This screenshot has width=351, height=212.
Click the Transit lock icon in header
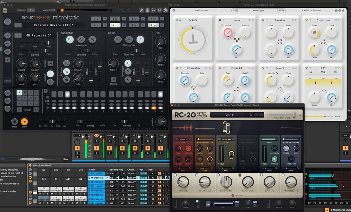pyautogui.click(x=336, y=10)
